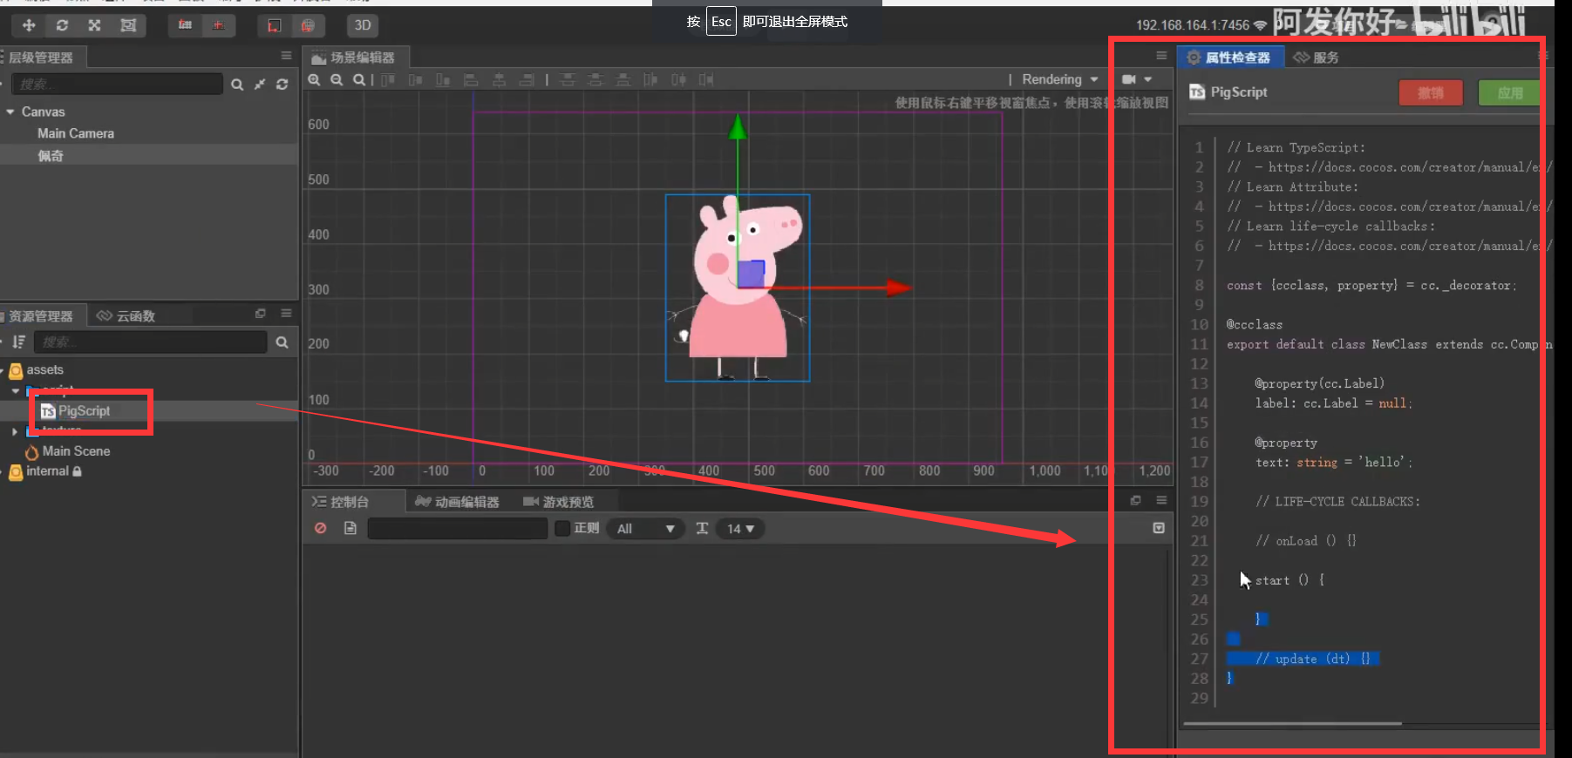Switch to the 服务 tab
Image resolution: width=1572 pixels, height=758 pixels.
[1317, 58]
